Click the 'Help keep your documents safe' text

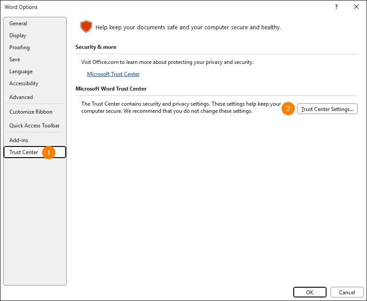pos(188,28)
